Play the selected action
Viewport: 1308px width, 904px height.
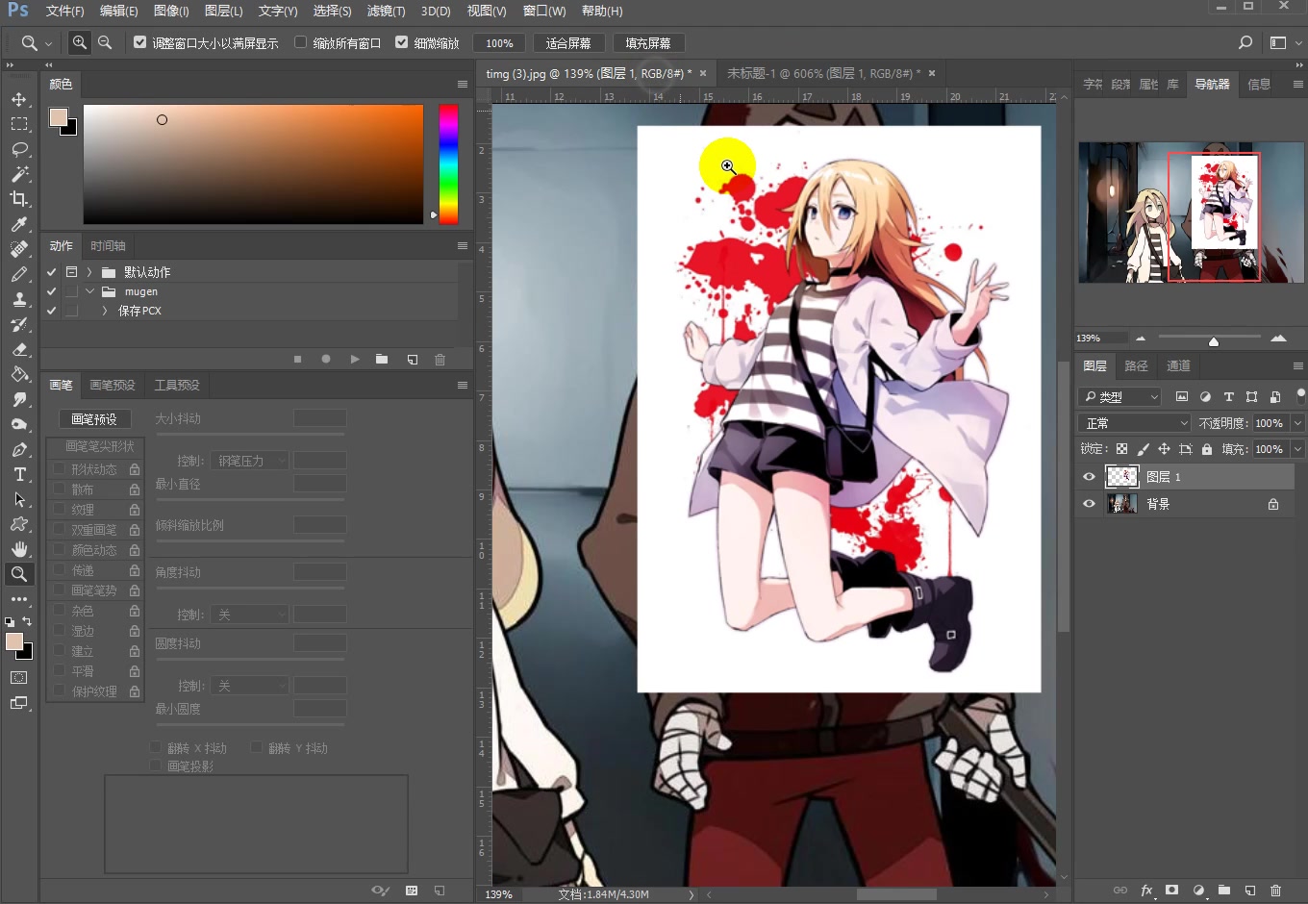(355, 359)
